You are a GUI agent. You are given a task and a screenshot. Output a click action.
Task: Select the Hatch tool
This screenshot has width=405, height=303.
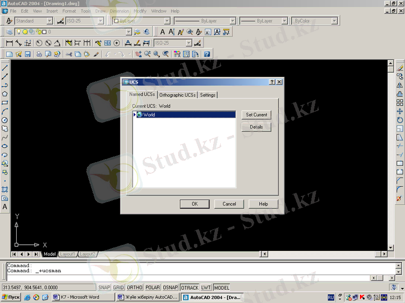5,190
